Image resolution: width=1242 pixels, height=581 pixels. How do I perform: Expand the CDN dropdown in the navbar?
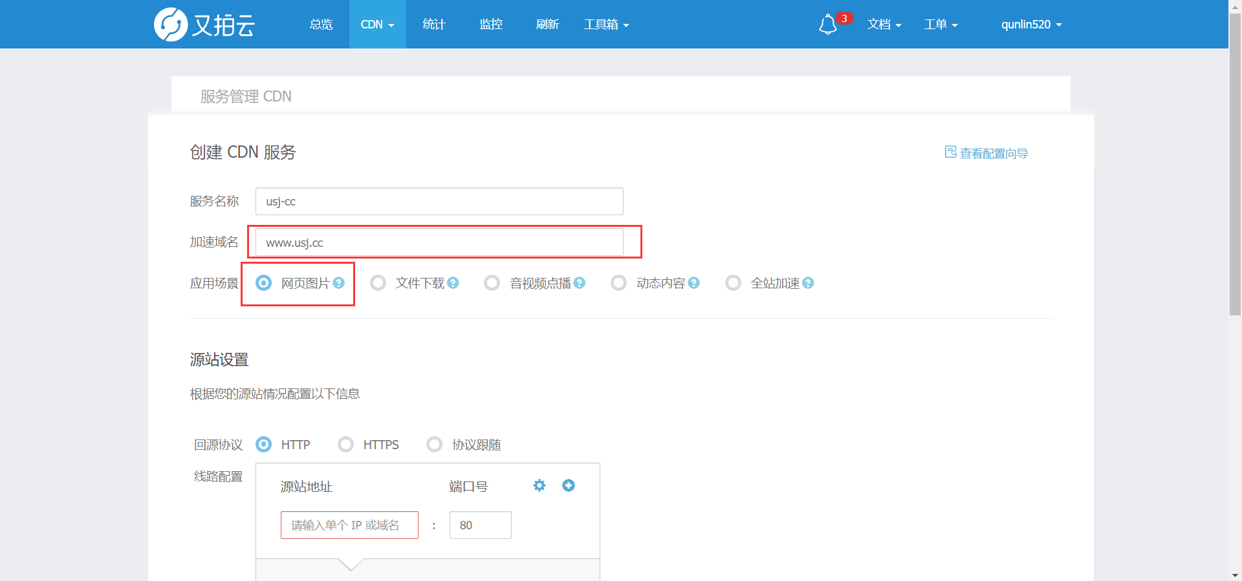pyautogui.click(x=377, y=25)
